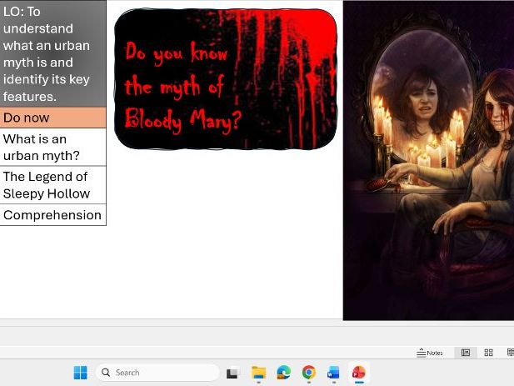Launch Microsoft Edge from taskbar

(x=283, y=373)
